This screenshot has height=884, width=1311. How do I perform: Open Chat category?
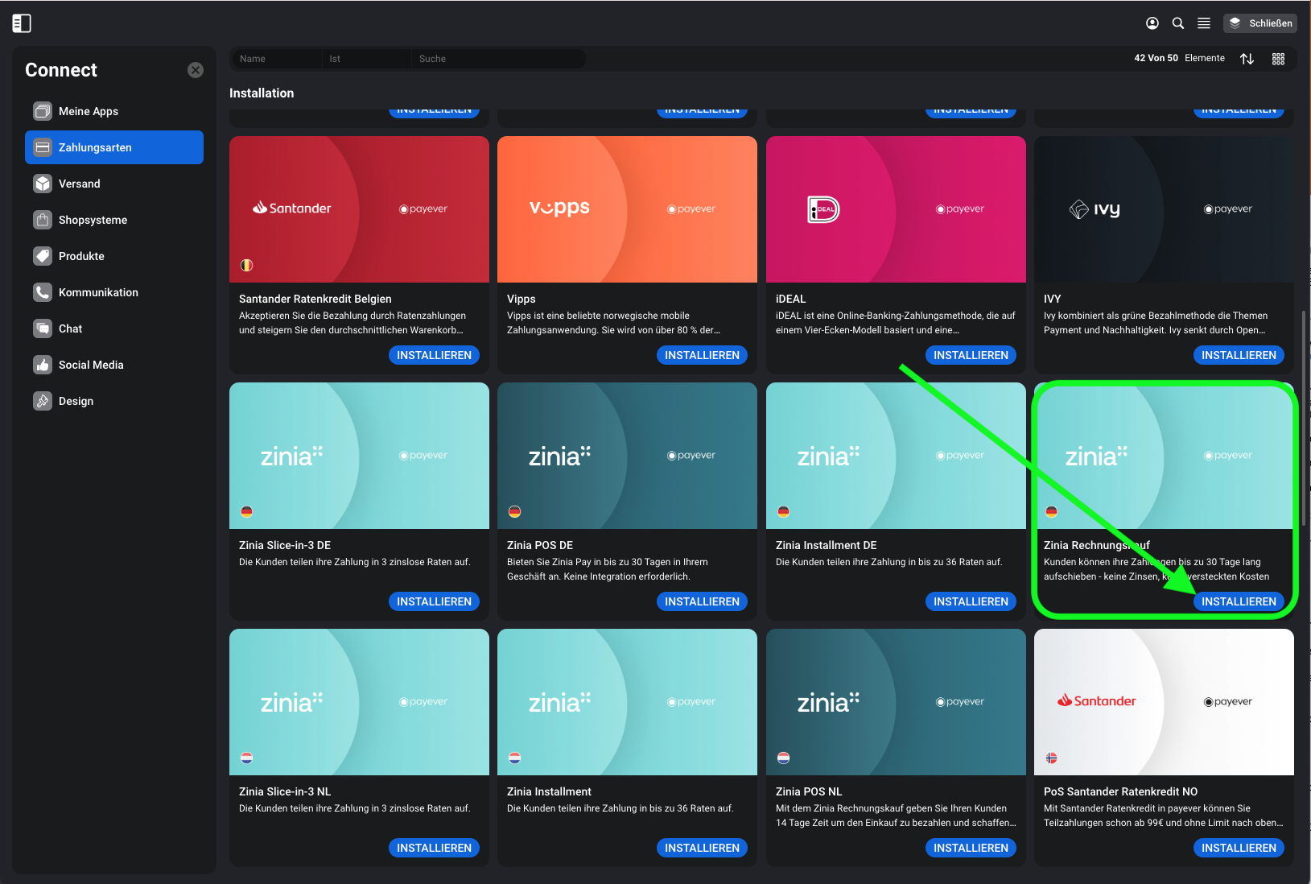point(114,328)
